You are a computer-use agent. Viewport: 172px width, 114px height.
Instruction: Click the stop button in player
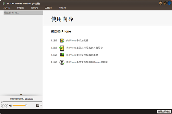(7, 106)
